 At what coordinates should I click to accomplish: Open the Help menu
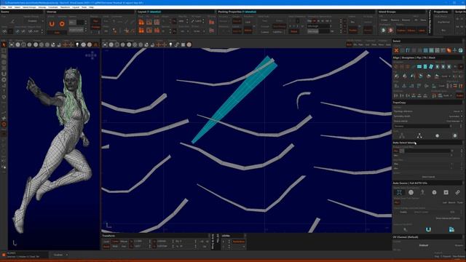coord(91,7)
